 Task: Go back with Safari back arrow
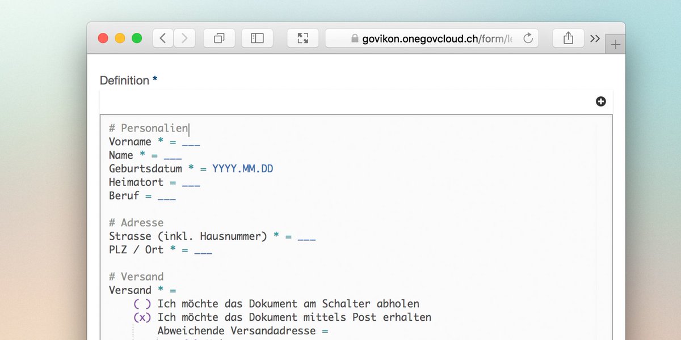pos(163,38)
